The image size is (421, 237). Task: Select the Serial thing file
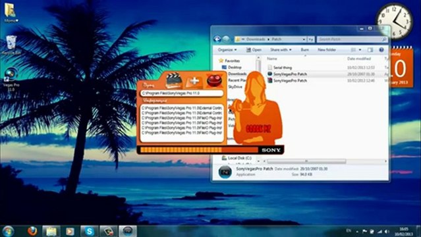point(283,68)
